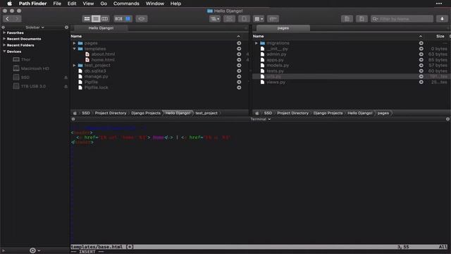This screenshot has width=451, height=254.
Task: Collapse the templates folder
Action: tap(75, 49)
